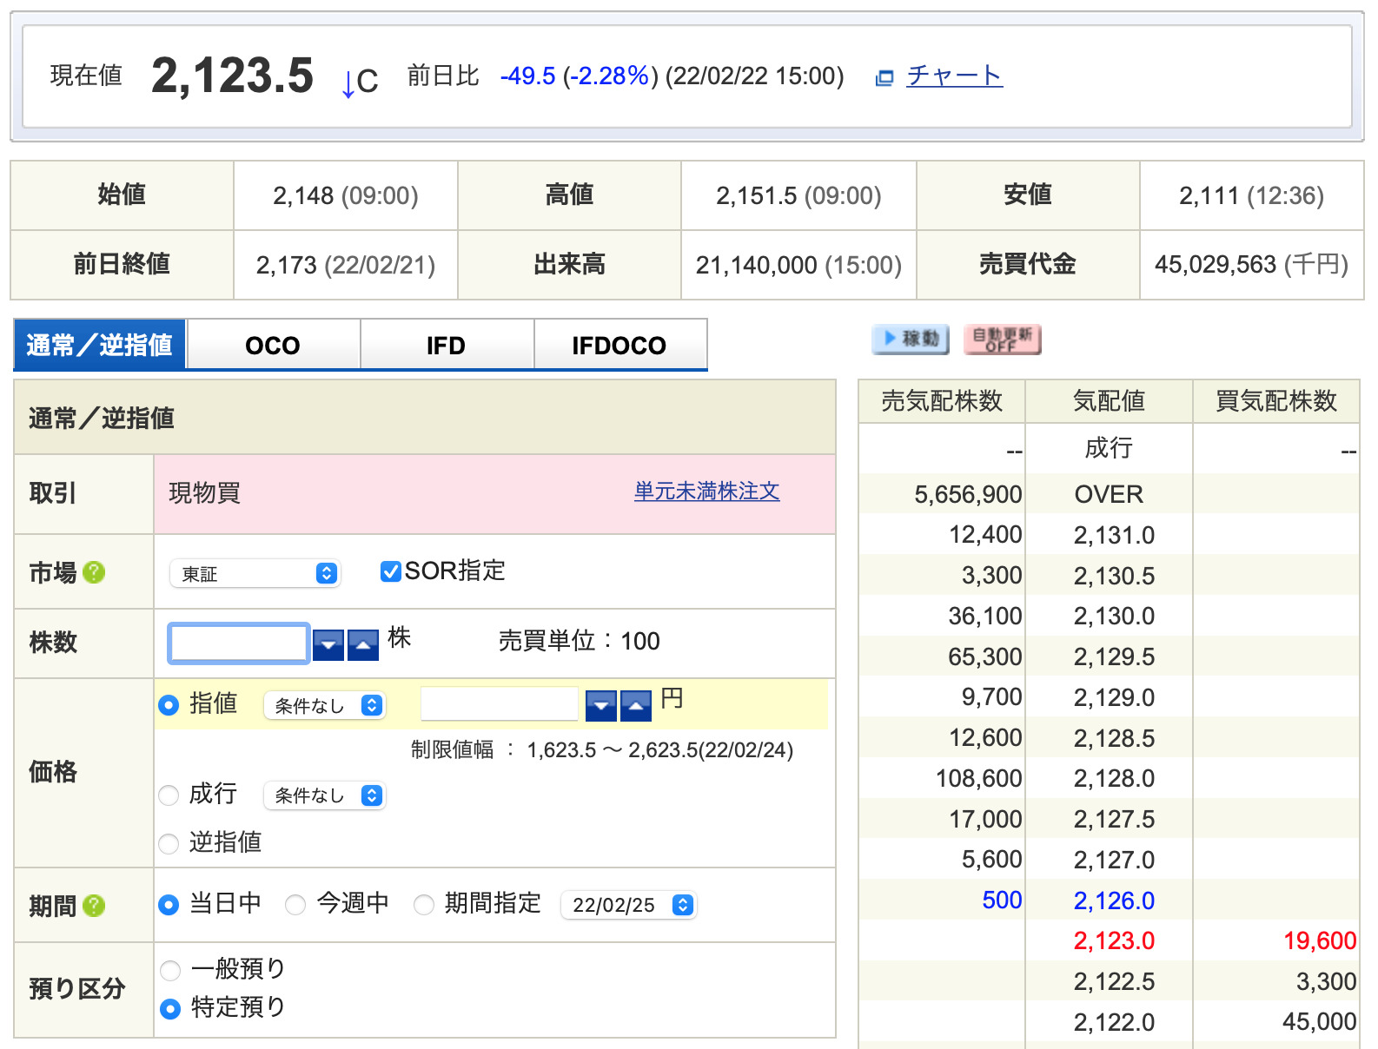Click the help icon beside 市場
Screen dimensions: 1378x1049
(x=94, y=572)
